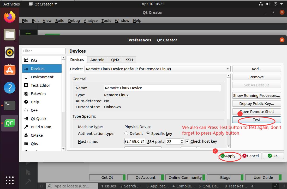Click the Qt Quick paper-plane icon
Image resolution: width=287 pixels, height=189 pixels.
pos(26,118)
